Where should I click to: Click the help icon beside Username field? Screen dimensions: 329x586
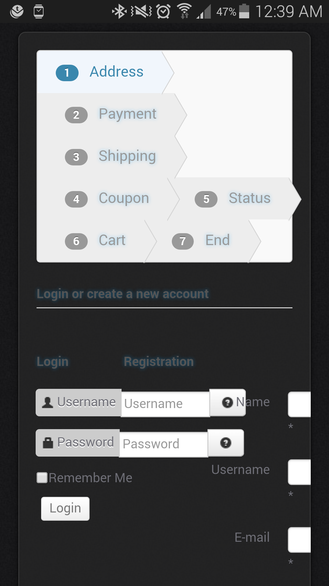click(227, 403)
